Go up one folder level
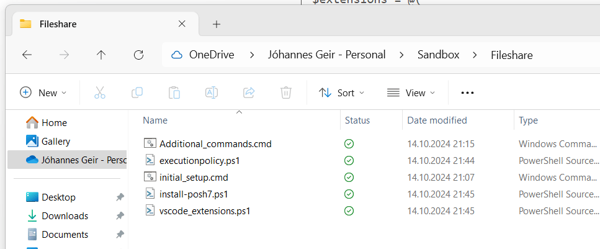600x249 pixels. (101, 55)
